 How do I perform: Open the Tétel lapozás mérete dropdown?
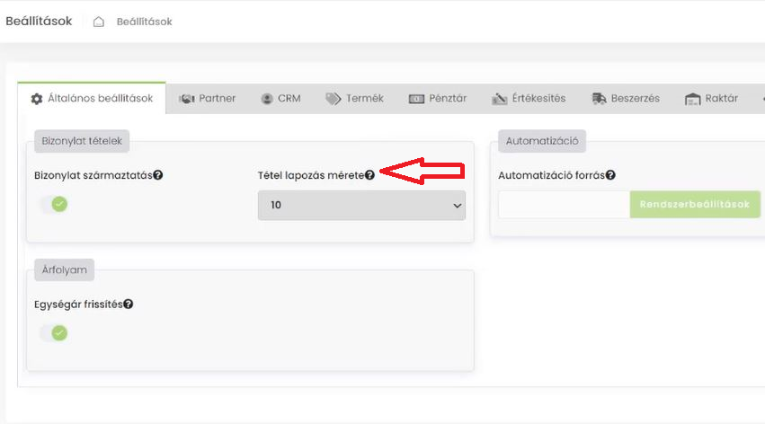(x=361, y=205)
